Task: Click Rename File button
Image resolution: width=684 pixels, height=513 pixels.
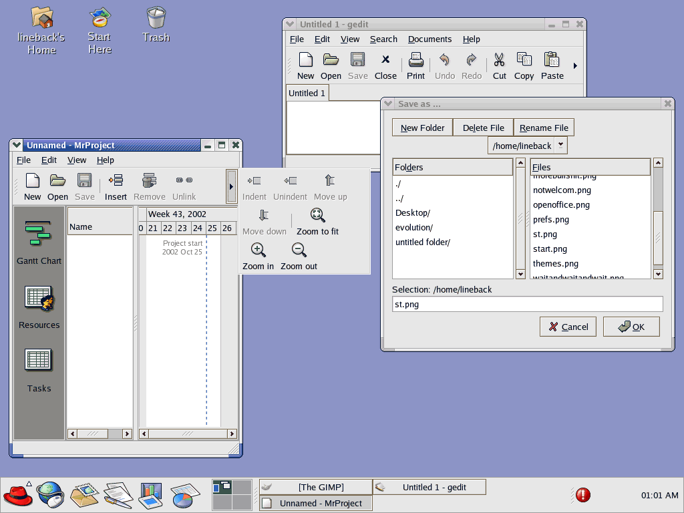Action: pyautogui.click(x=544, y=128)
